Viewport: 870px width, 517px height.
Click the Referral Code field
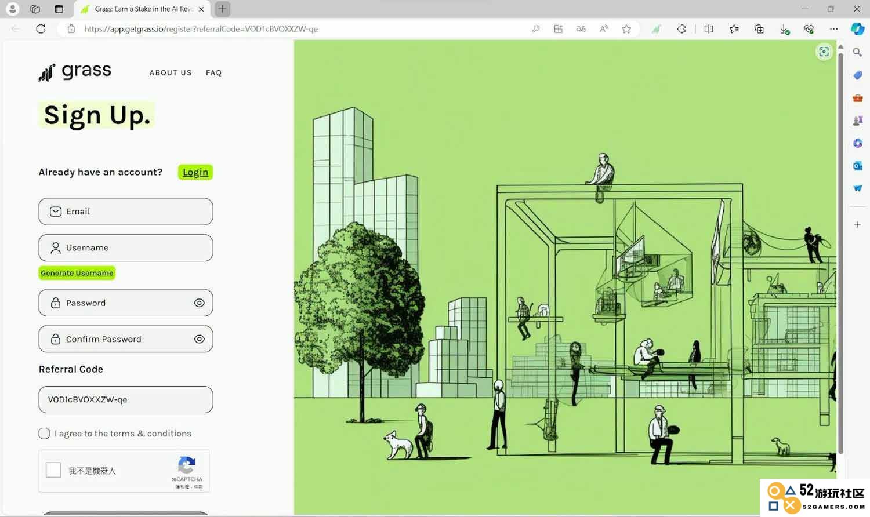(x=126, y=399)
